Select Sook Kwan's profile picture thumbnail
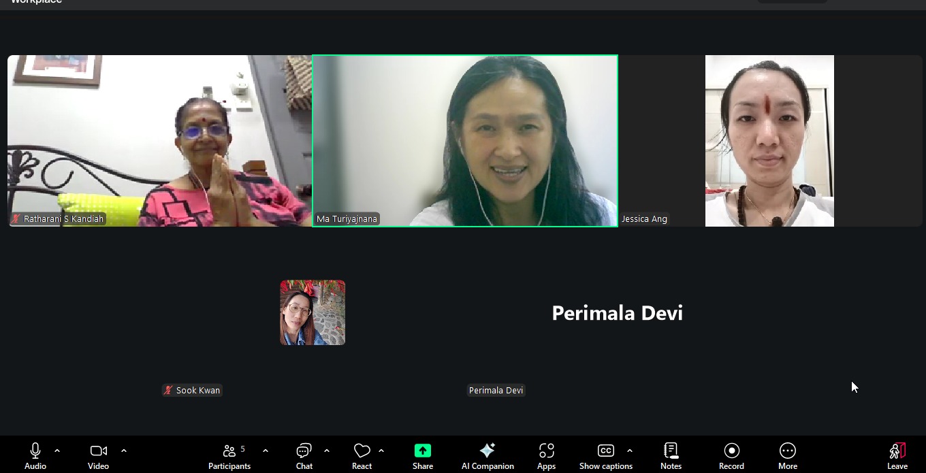 tap(313, 312)
